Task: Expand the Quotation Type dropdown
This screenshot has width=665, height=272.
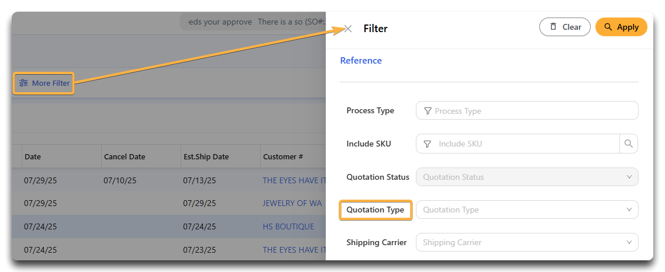Action: [x=527, y=210]
